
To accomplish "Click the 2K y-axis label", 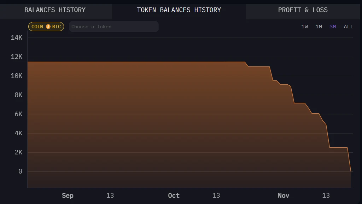I will click(18, 152).
